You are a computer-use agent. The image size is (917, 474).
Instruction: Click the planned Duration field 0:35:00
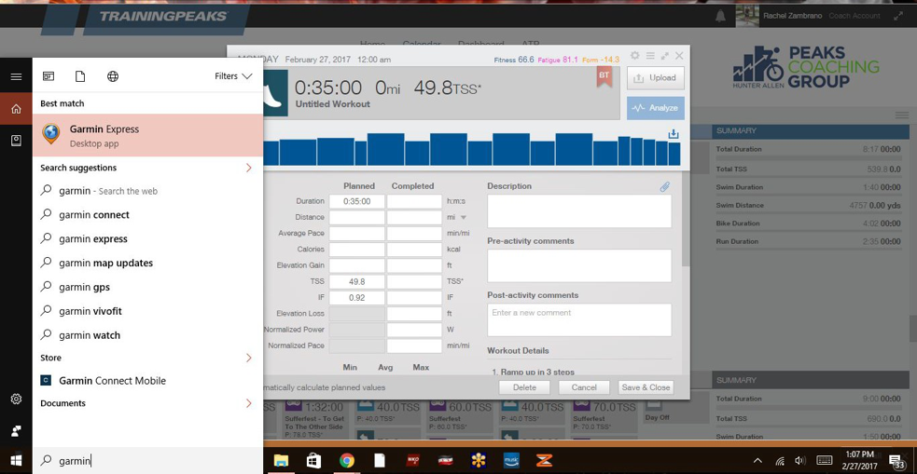pos(356,201)
